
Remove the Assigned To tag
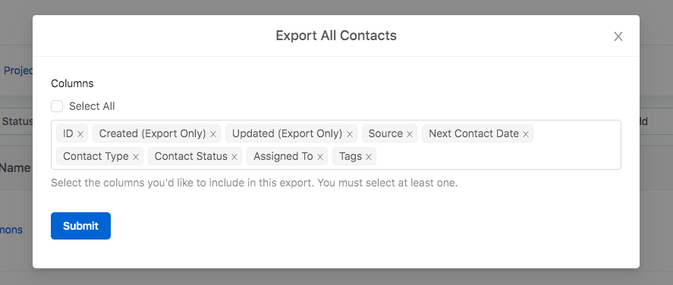click(319, 157)
